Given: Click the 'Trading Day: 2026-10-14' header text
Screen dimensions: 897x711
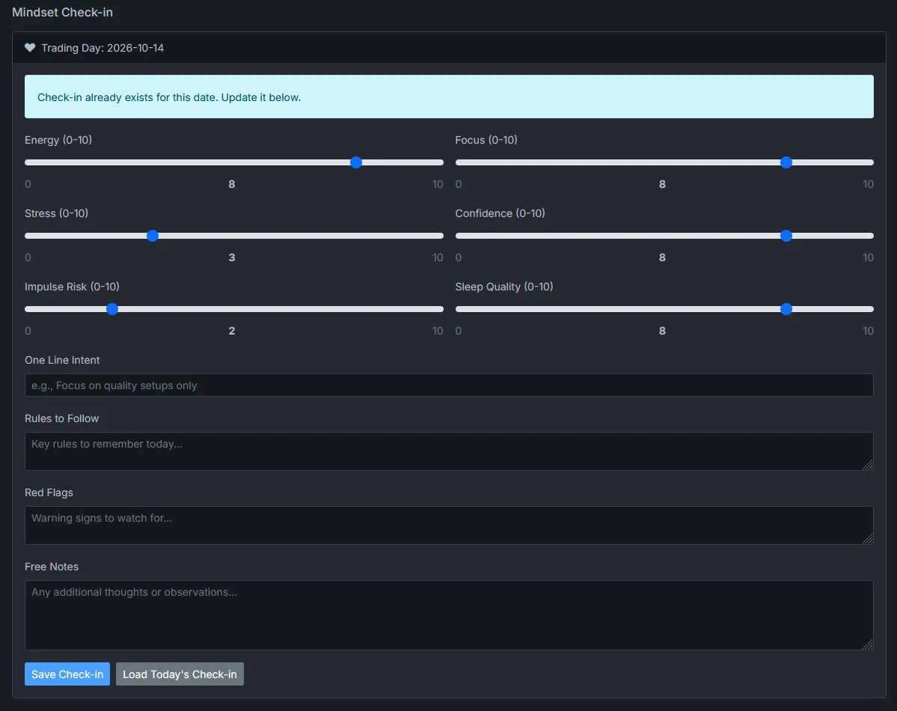Looking at the screenshot, I should point(102,48).
